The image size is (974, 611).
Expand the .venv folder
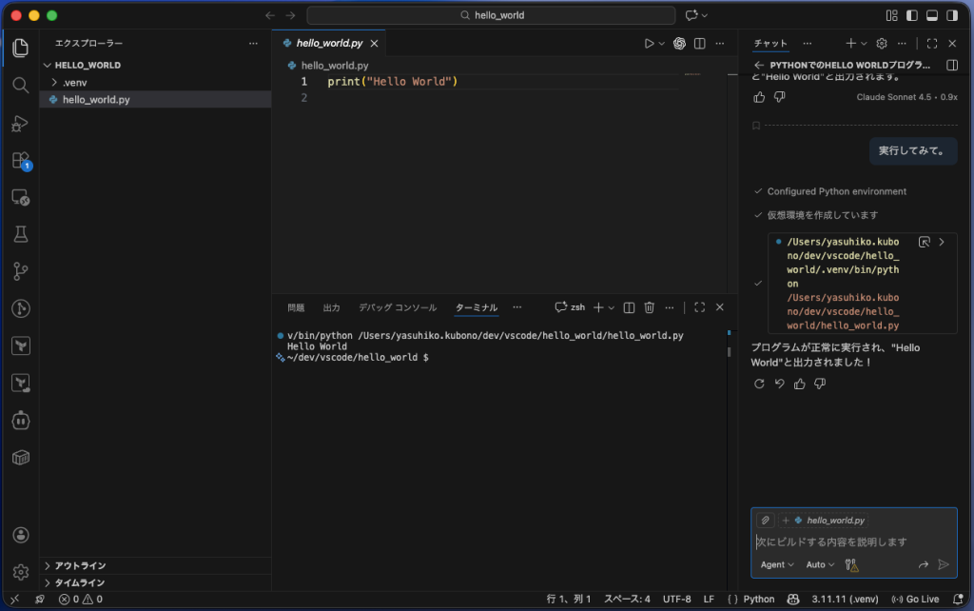pos(74,83)
